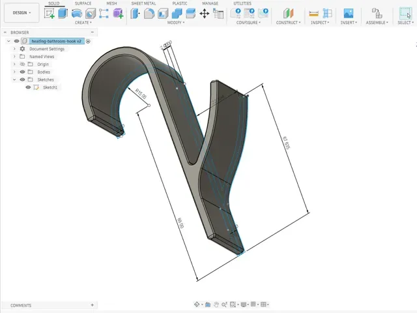Expand the Document Settings node

(x=14, y=49)
